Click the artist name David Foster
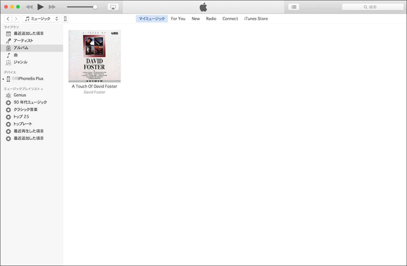407x266 pixels. pyautogui.click(x=95, y=92)
